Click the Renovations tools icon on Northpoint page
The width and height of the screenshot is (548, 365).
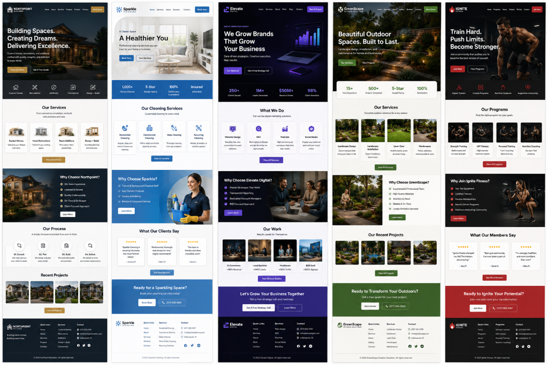point(35,87)
